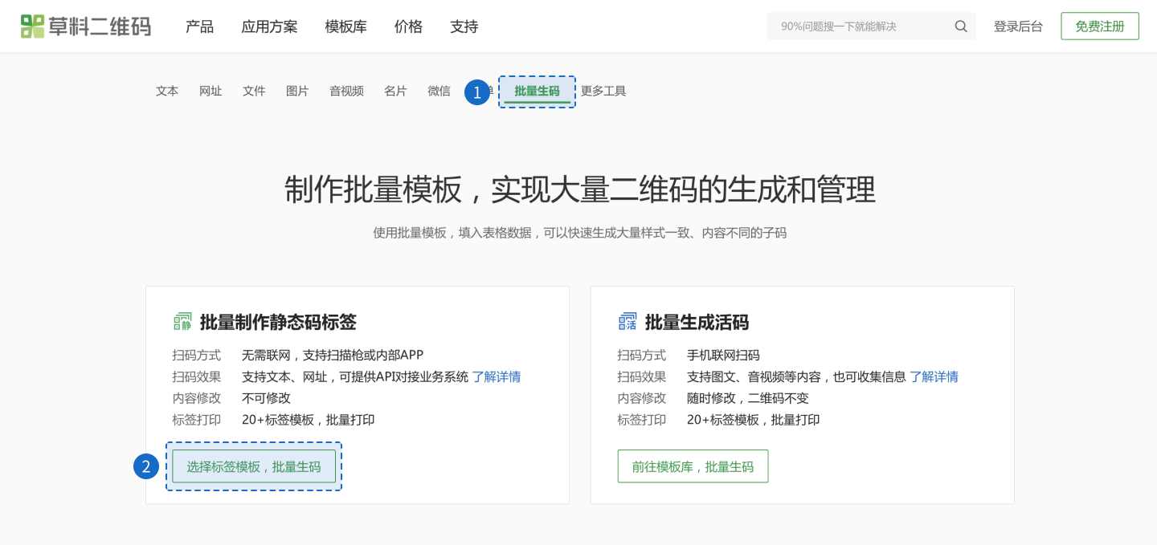Click the 制作批量模板 main headline
This screenshot has height=545, width=1157.
click(580, 190)
